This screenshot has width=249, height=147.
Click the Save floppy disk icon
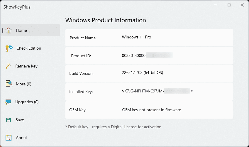9,120
